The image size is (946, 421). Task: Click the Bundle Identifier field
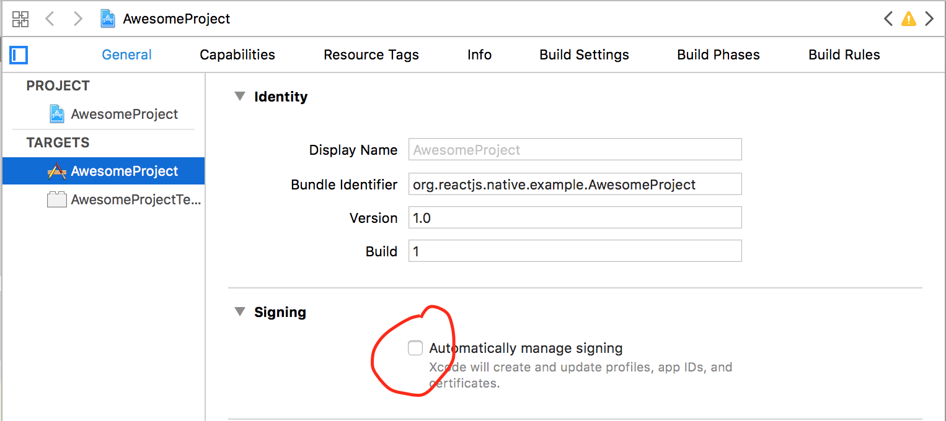[x=575, y=184]
